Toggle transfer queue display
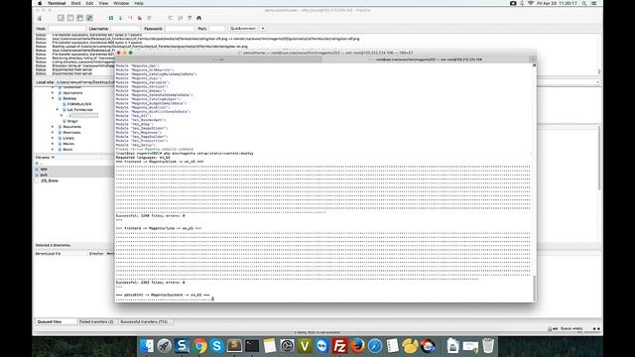Viewport: 635px width, 357px height. coord(89,18)
